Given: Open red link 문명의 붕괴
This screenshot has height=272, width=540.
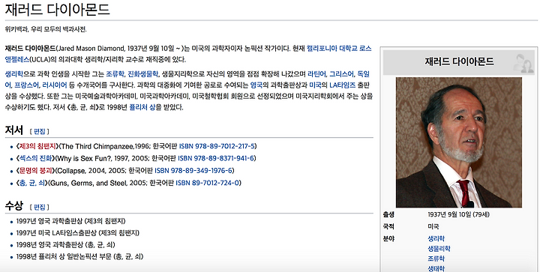Looking at the screenshot, I should 35,171.
